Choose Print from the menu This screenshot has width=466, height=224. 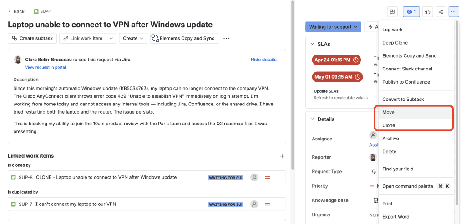[417, 204]
